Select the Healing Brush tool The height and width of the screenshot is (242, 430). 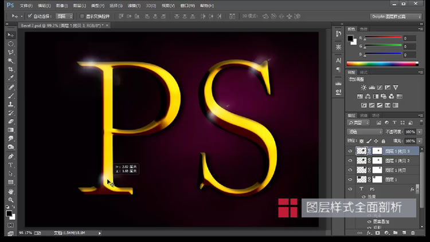point(11,88)
